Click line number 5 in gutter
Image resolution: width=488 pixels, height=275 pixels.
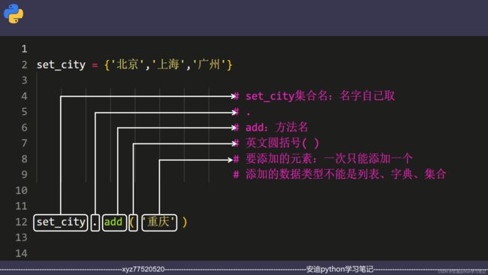pos(24,112)
